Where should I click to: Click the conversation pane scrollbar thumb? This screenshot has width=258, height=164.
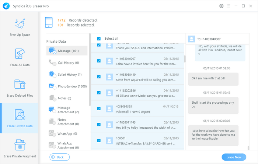(248, 148)
